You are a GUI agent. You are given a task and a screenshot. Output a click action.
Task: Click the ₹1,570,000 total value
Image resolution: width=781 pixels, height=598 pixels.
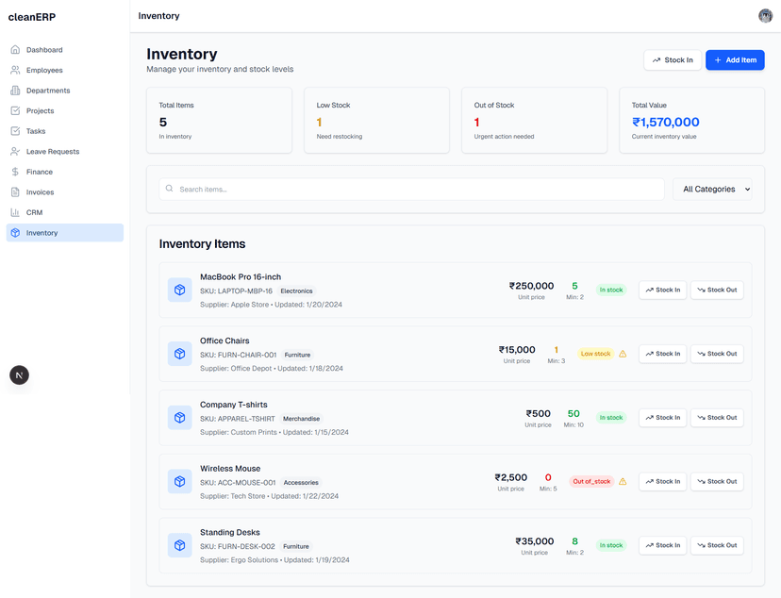point(665,122)
